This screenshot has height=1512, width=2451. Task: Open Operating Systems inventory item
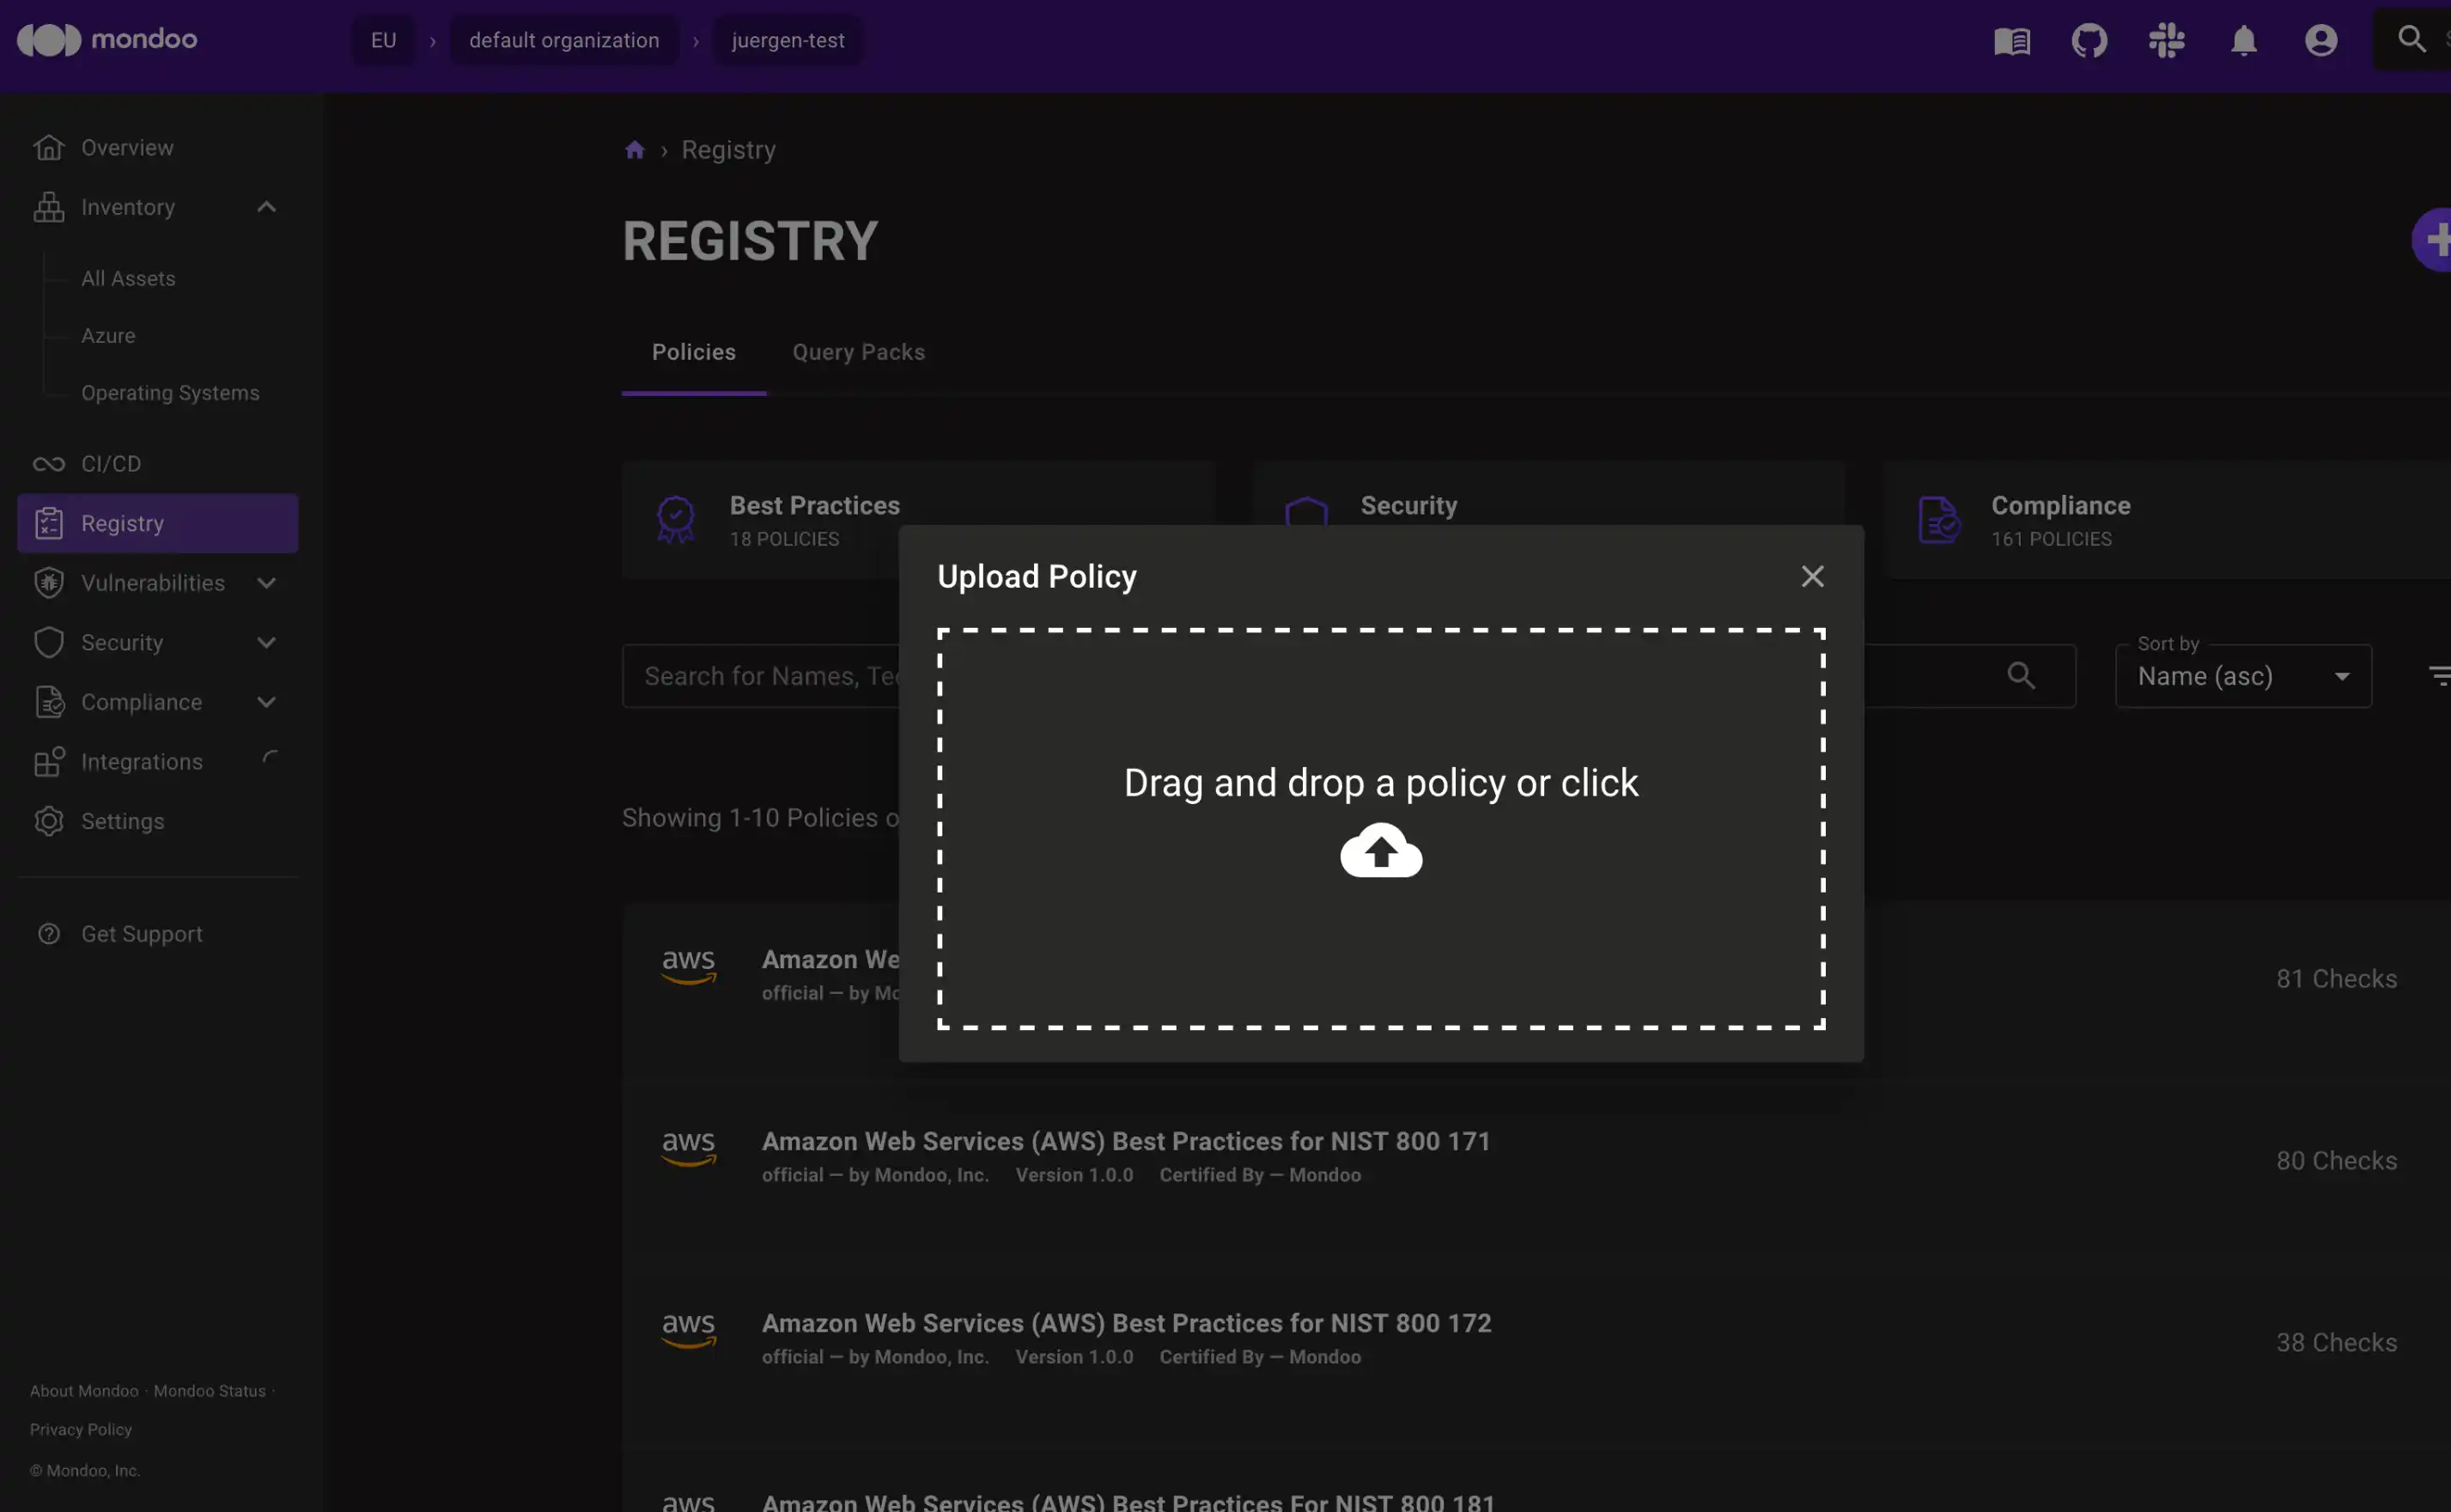point(170,393)
